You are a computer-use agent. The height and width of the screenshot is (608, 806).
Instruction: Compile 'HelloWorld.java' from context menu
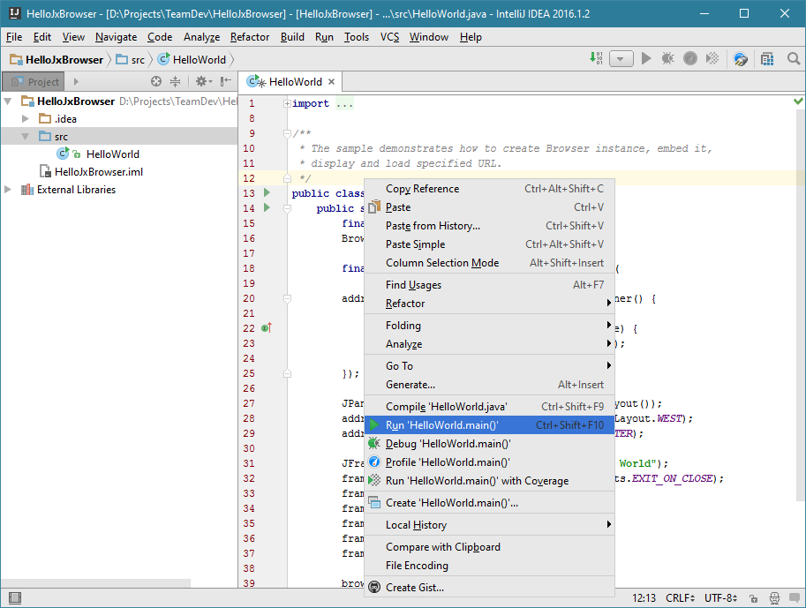tap(489, 407)
